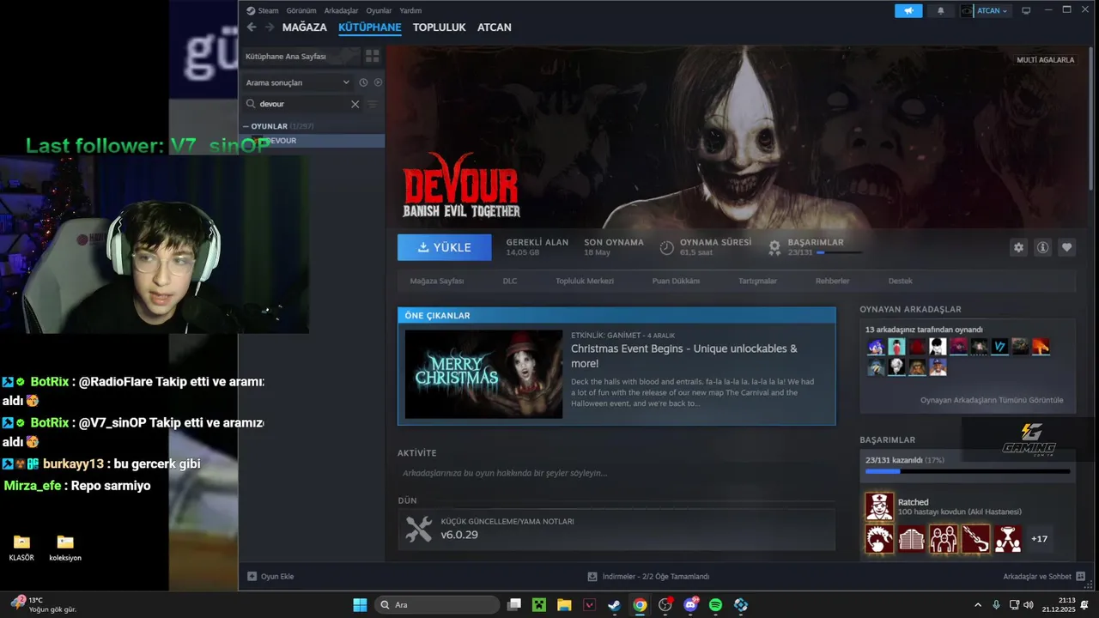Open the Arkadaşlar menu

tap(341, 10)
